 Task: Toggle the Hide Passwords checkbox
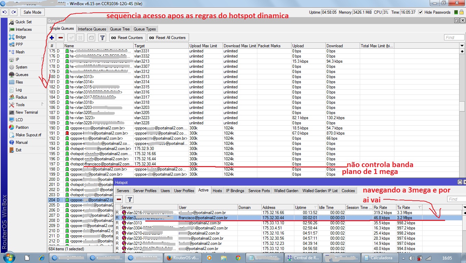[x=420, y=12]
